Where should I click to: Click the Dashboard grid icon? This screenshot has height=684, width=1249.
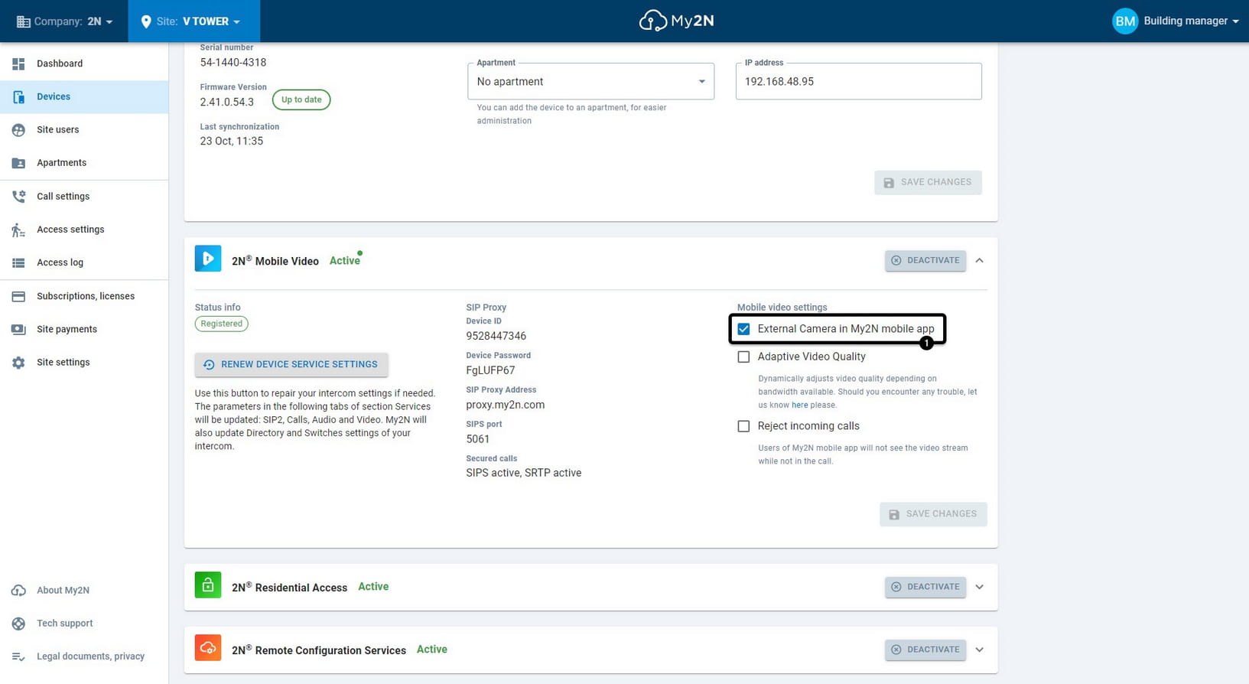pos(18,64)
